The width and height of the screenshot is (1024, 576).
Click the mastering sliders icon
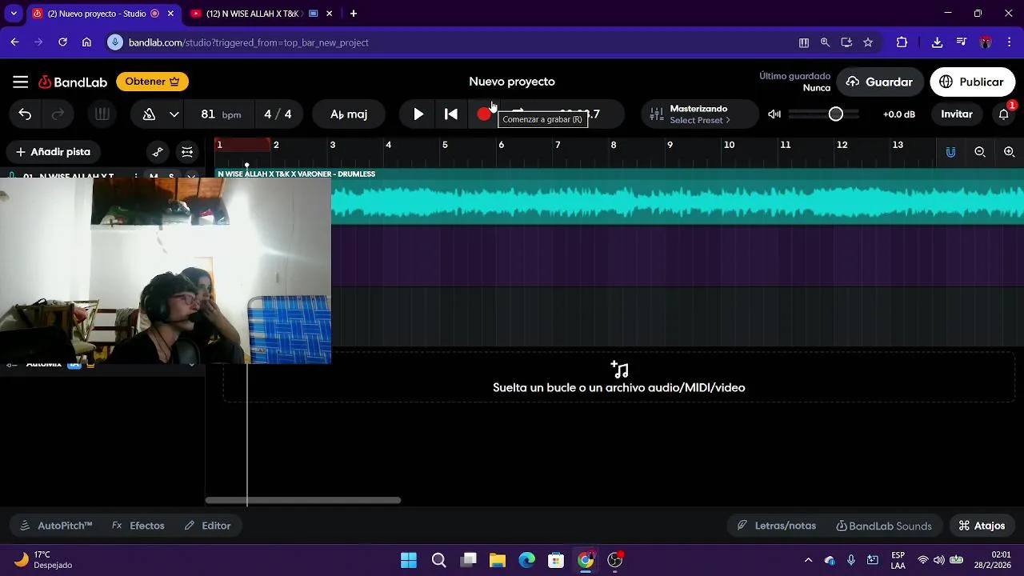pos(656,114)
